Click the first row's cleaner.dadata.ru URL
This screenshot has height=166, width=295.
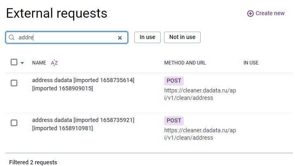pos(200,94)
